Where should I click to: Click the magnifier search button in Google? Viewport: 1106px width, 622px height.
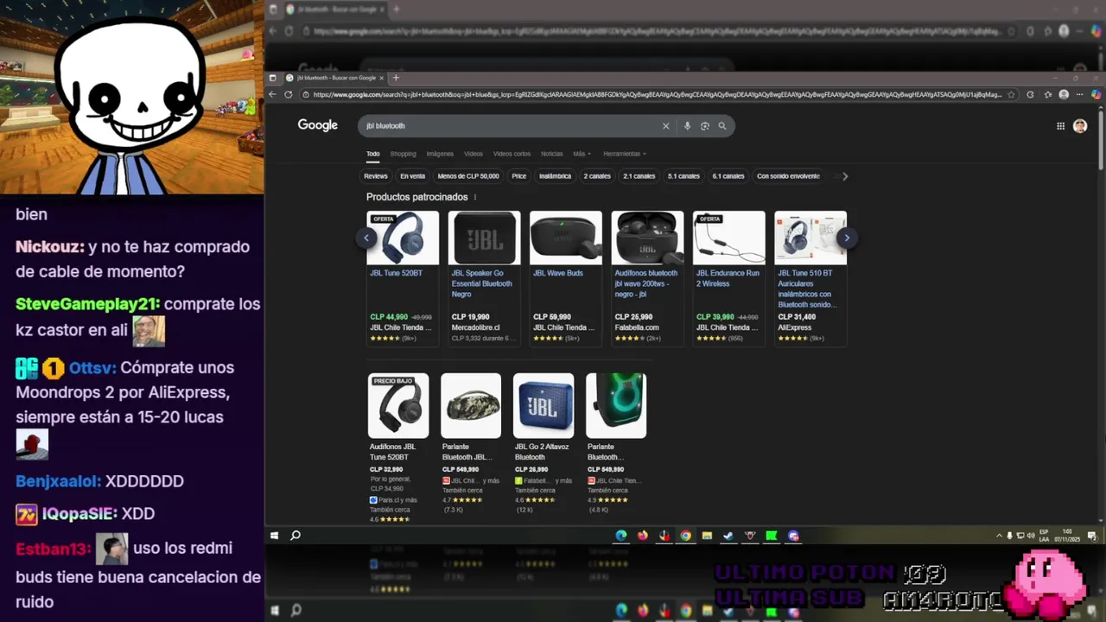click(x=722, y=126)
